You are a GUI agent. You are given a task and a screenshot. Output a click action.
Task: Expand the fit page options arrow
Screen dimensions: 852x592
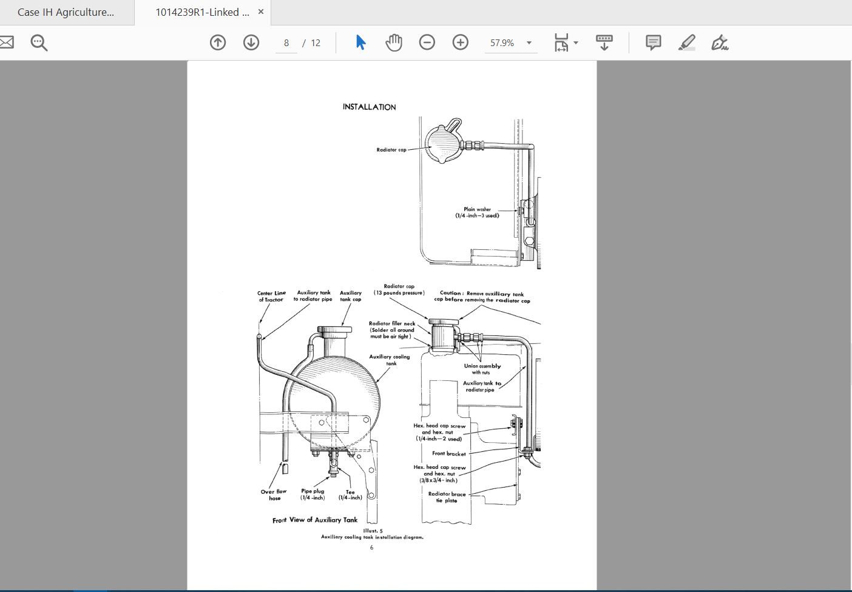[x=576, y=42]
